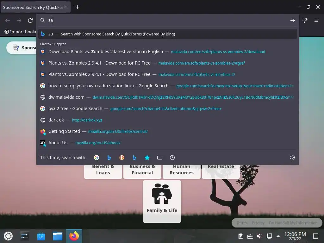Open the Firefox hamburger menu
Image resolution: width=324 pixels, height=243 pixels.
click(316, 20)
